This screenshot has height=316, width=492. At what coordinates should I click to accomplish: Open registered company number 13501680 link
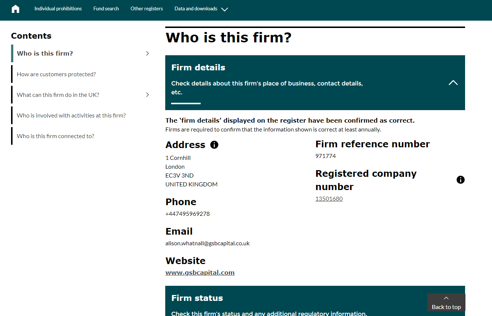[x=329, y=199]
